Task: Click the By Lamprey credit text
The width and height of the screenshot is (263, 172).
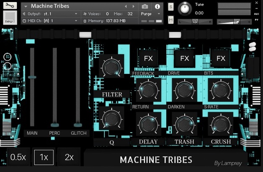Action: pos(228,163)
